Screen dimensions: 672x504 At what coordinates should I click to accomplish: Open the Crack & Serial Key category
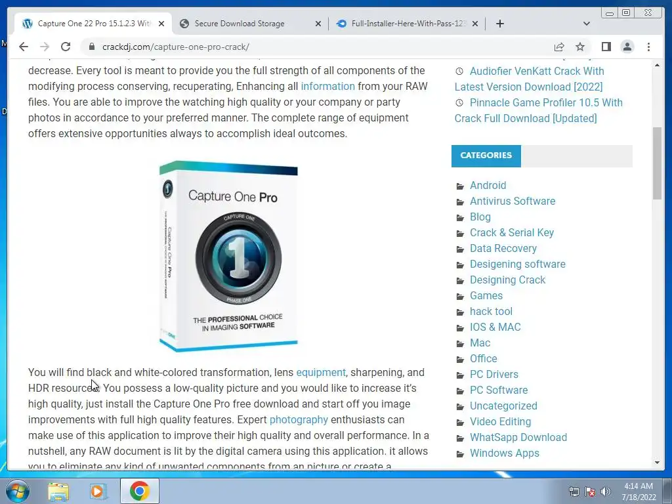(512, 232)
